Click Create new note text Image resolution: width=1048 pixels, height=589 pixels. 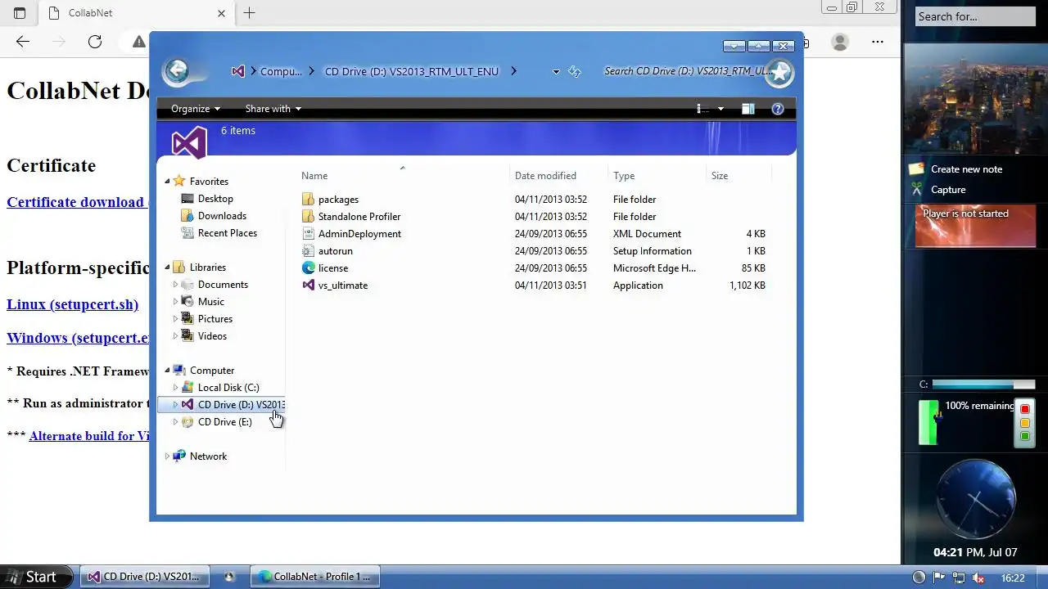click(x=966, y=169)
